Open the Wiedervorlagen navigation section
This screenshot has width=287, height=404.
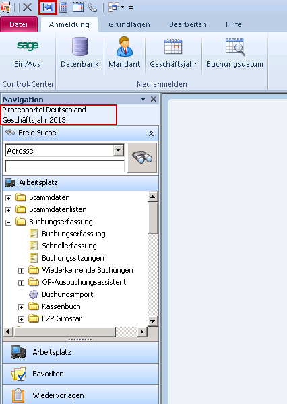pyautogui.click(x=80, y=395)
